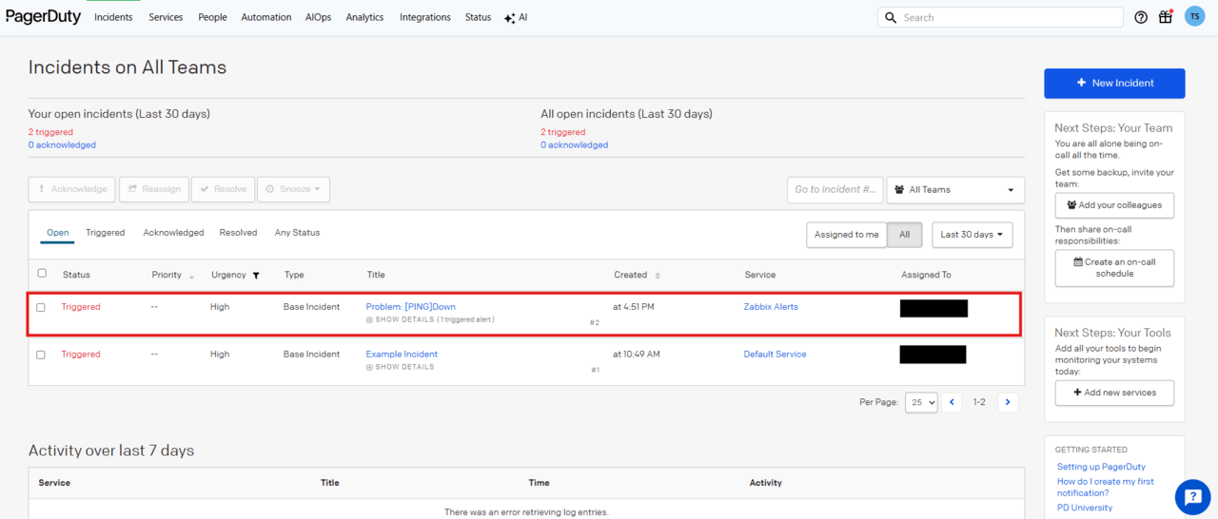Open the TS user avatar menu

coord(1194,16)
